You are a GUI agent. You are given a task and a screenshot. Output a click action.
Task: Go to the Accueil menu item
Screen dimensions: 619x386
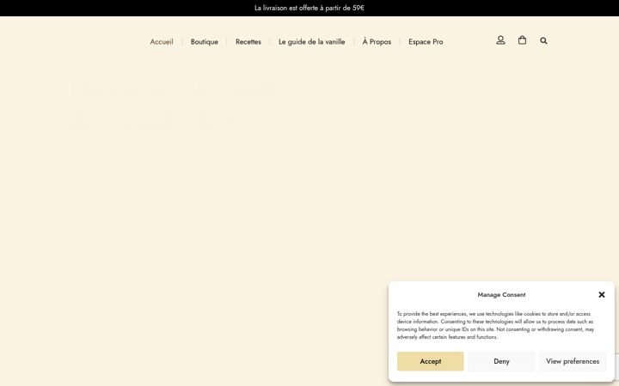162,42
